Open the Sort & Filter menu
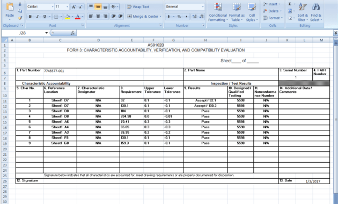Viewport: 338px width, 204px height. [303, 12]
